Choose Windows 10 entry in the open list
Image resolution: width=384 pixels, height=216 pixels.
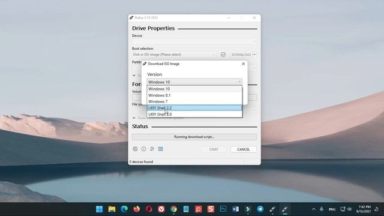194,89
